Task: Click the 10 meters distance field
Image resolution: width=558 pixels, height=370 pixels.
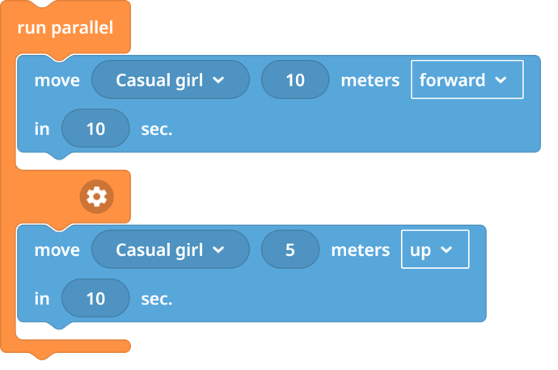Action: pyautogui.click(x=294, y=80)
